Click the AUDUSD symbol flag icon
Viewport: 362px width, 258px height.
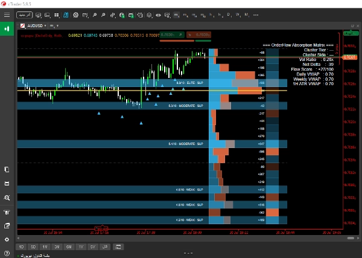23,25
